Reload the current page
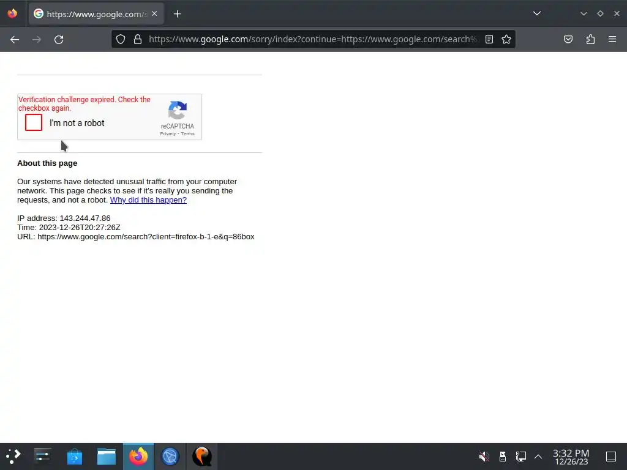 (59, 39)
